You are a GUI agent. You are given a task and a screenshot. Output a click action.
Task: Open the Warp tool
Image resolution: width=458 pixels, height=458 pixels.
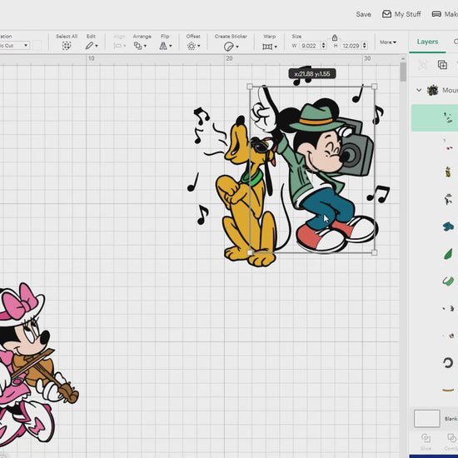pos(267,47)
